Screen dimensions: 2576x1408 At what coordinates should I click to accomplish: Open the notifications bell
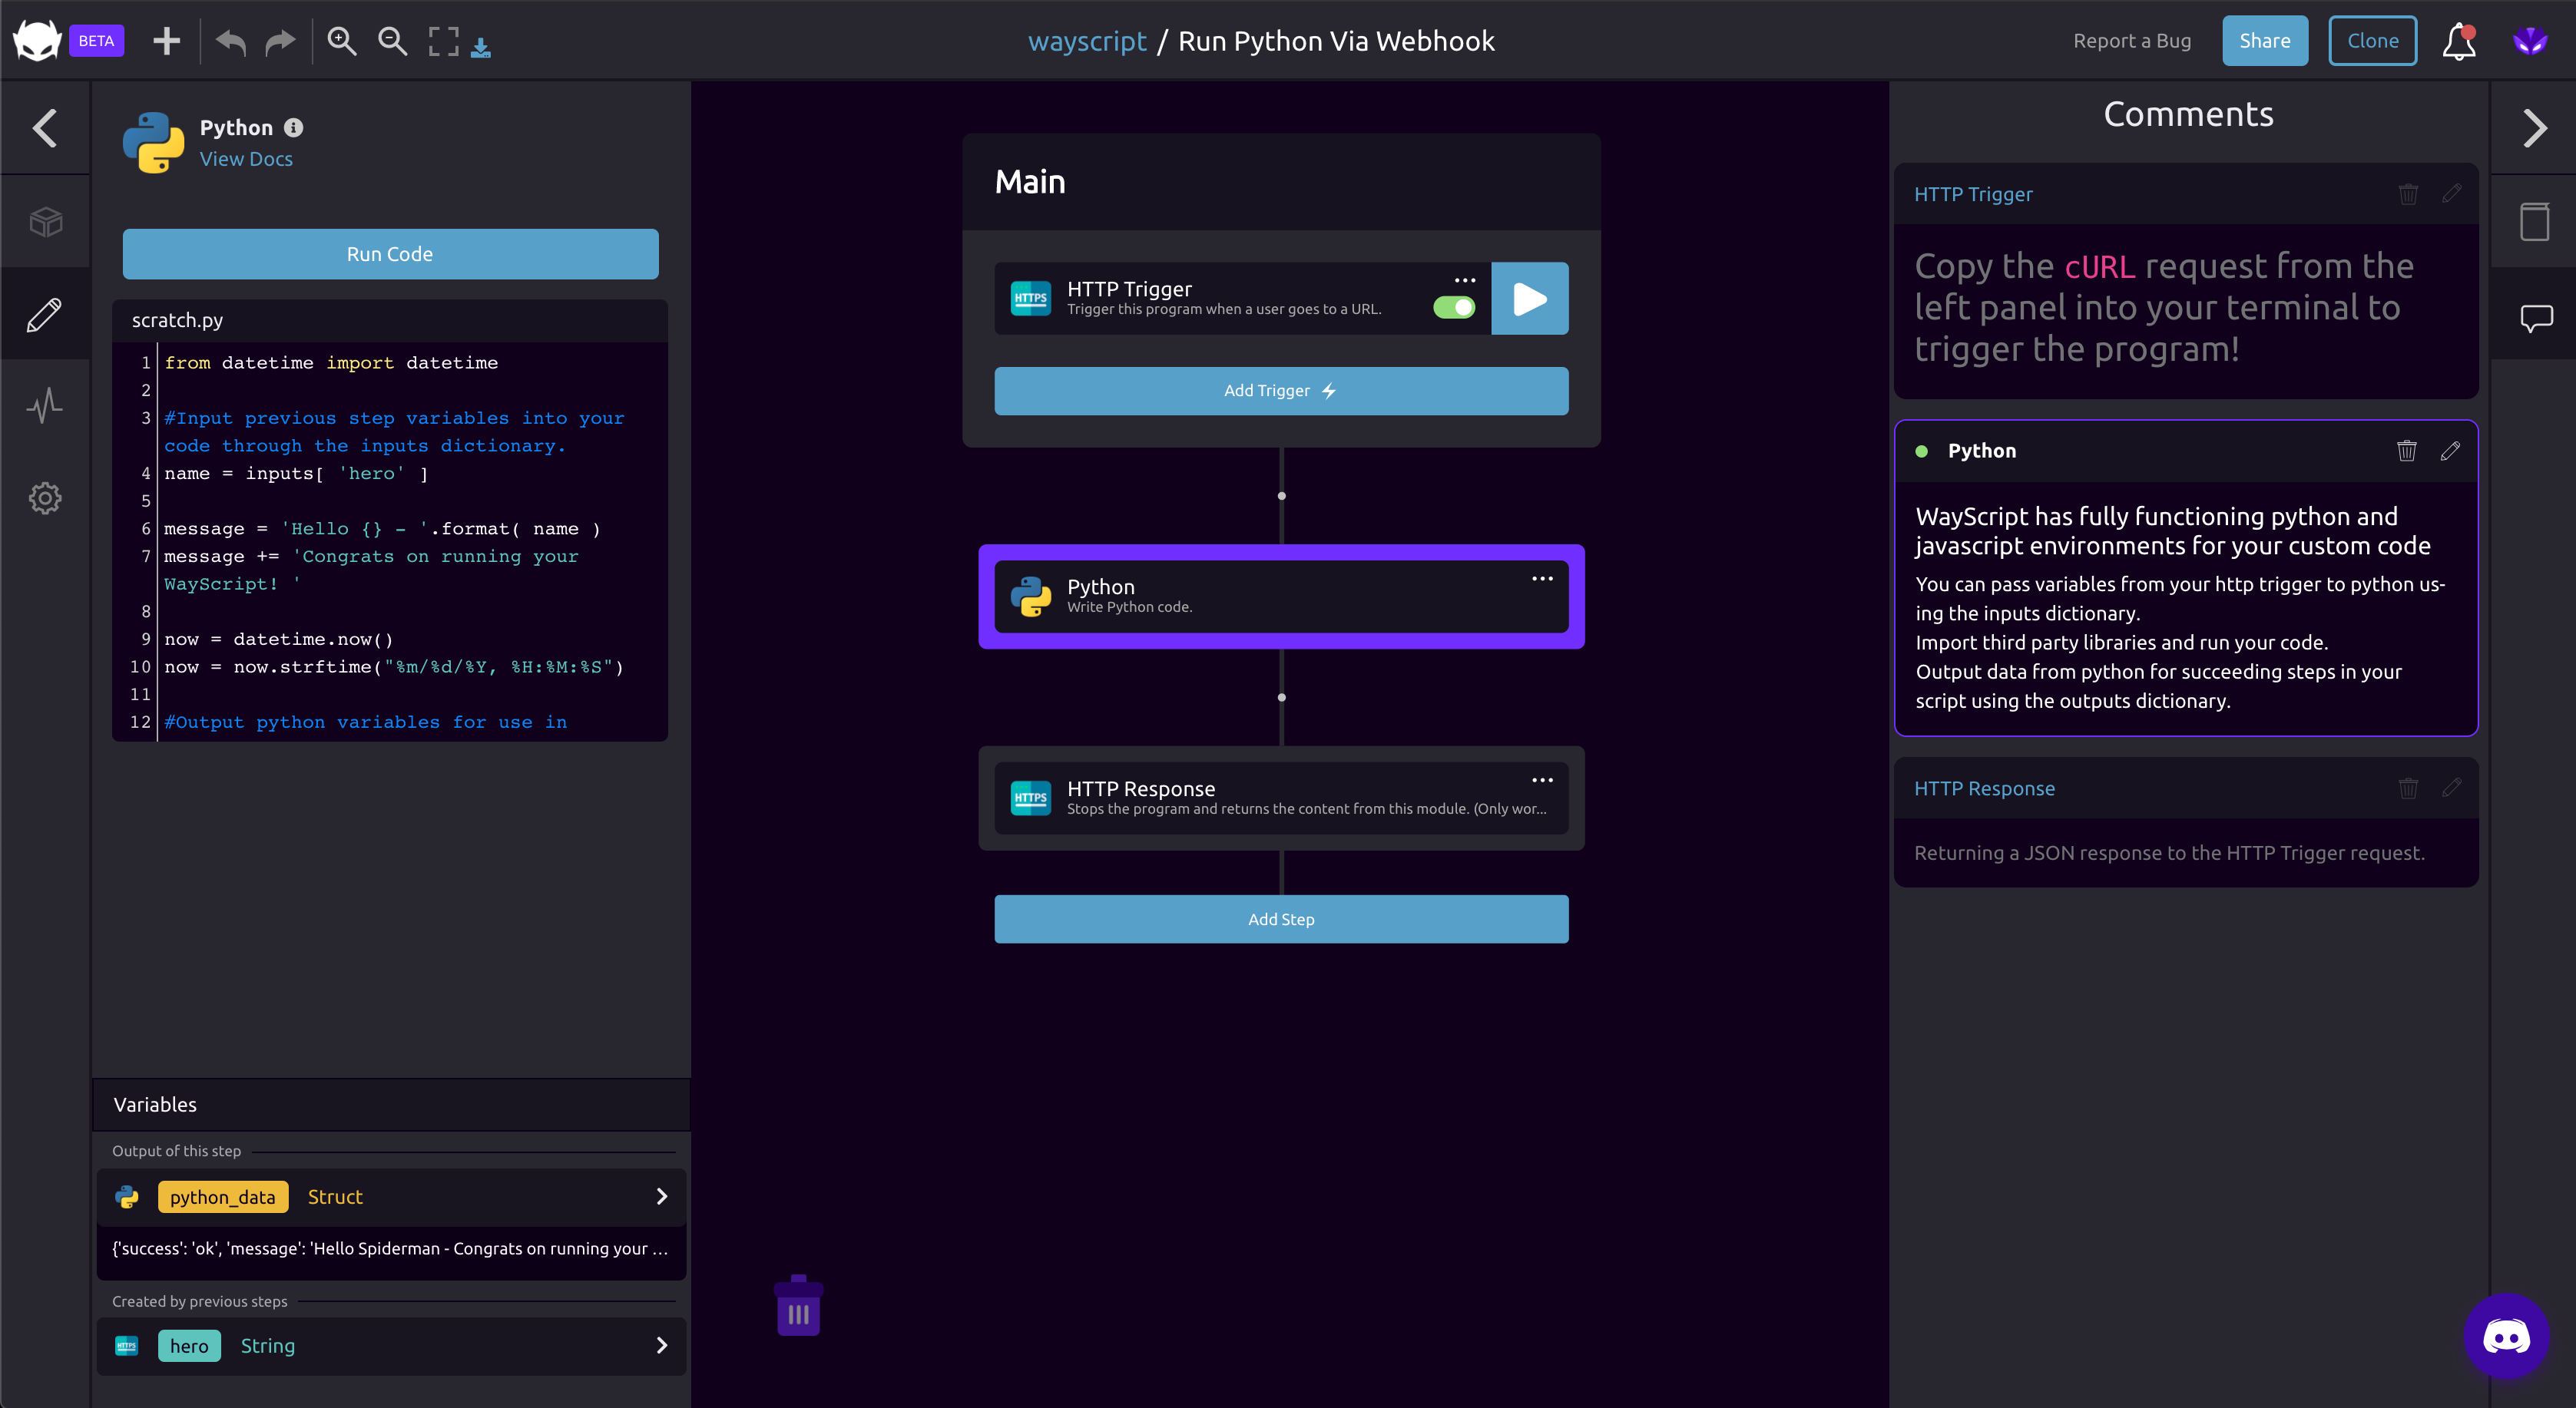(x=2459, y=41)
